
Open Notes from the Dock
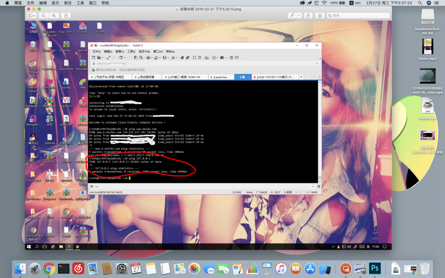point(151,268)
